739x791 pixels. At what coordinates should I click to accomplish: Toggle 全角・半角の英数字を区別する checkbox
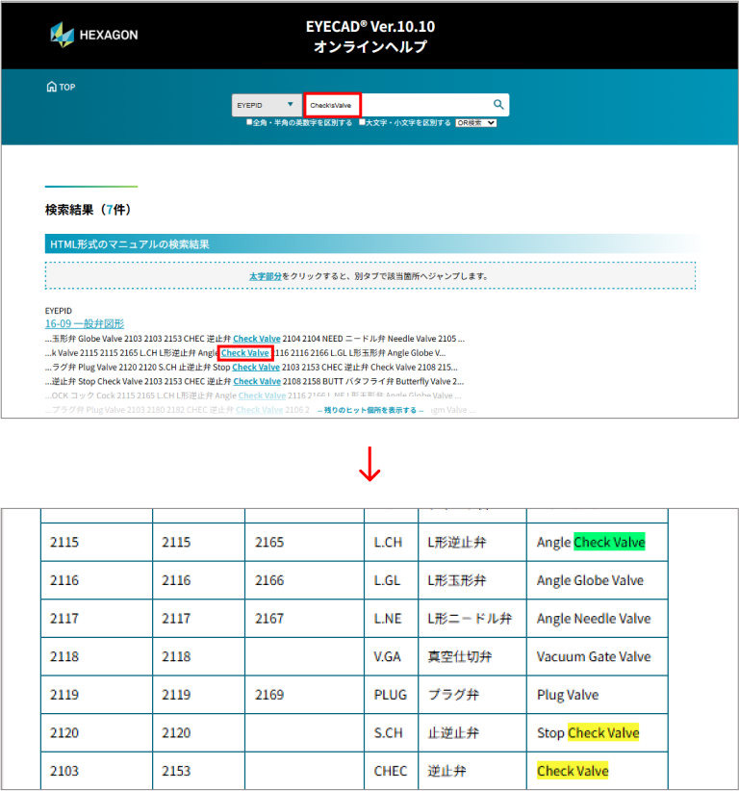coord(249,123)
